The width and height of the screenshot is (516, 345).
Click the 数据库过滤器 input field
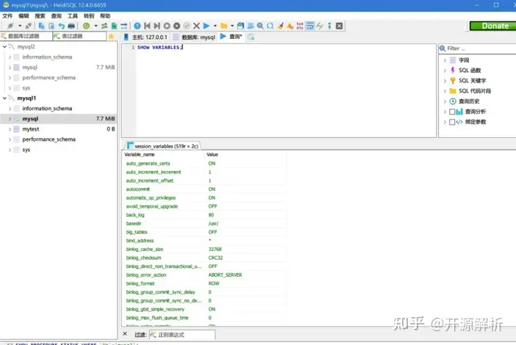26,36
